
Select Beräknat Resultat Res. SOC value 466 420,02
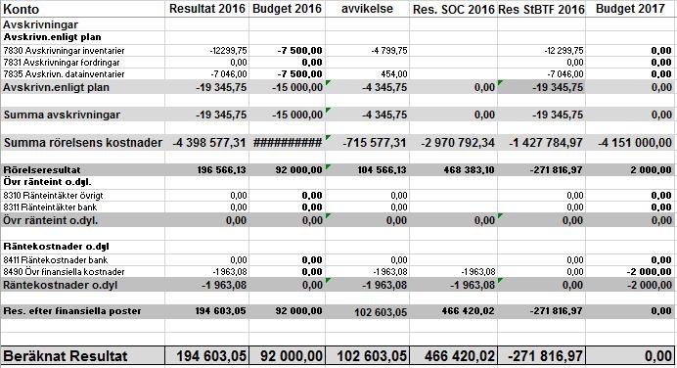click(x=460, y=356)
